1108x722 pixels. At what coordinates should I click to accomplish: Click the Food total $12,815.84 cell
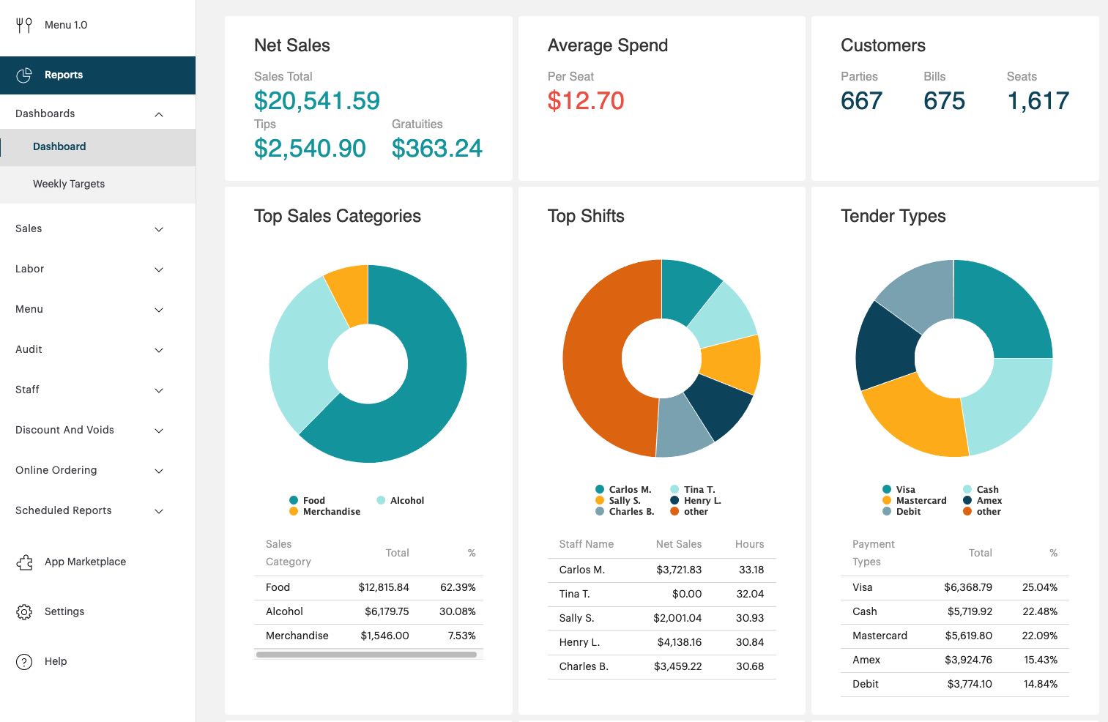point(384,587)
